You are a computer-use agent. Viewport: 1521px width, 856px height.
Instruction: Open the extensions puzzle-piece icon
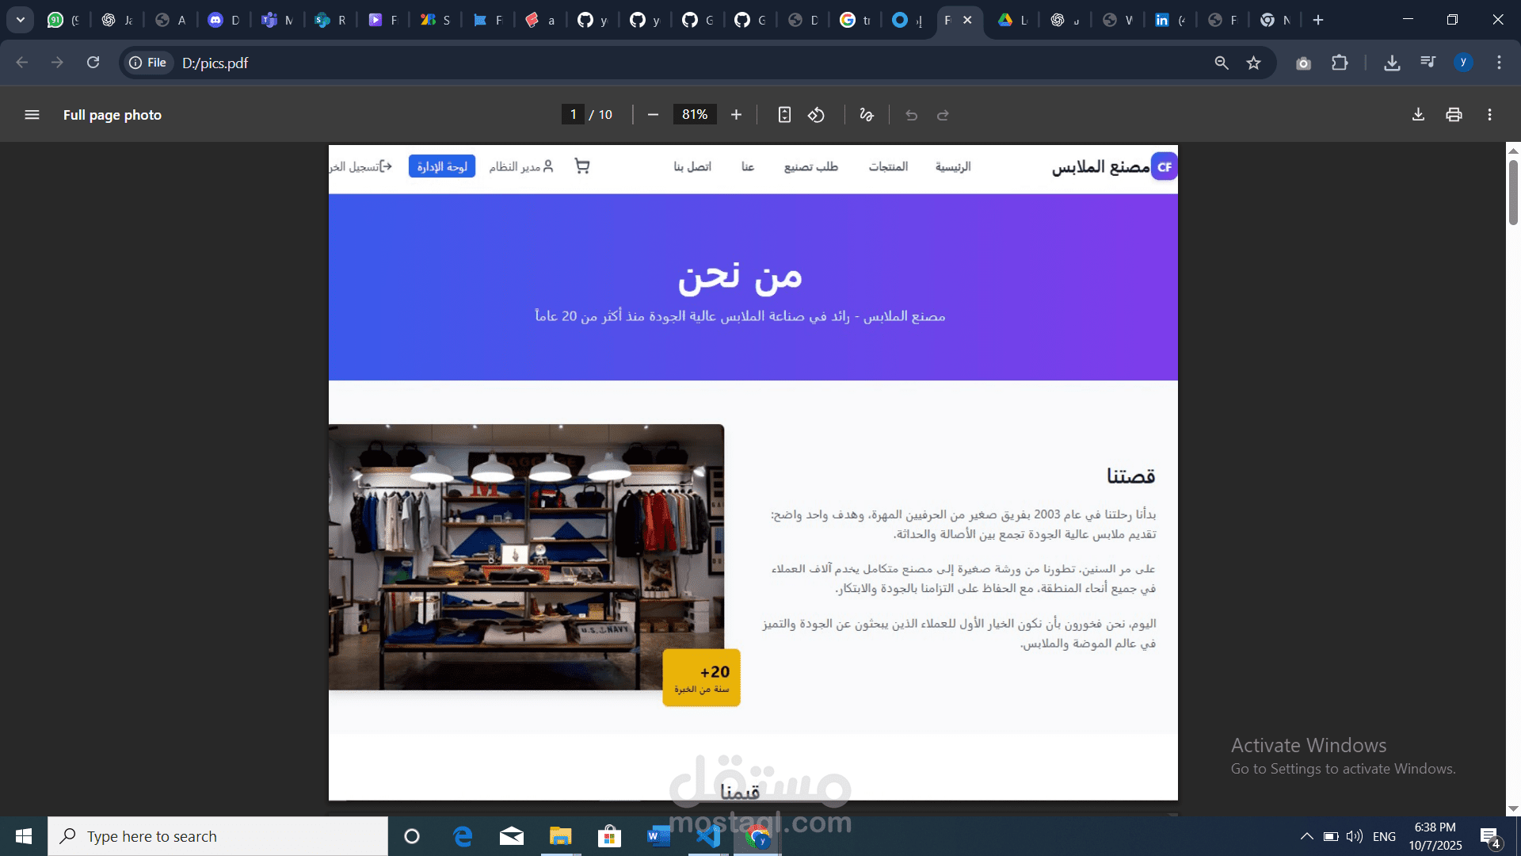1340,63
